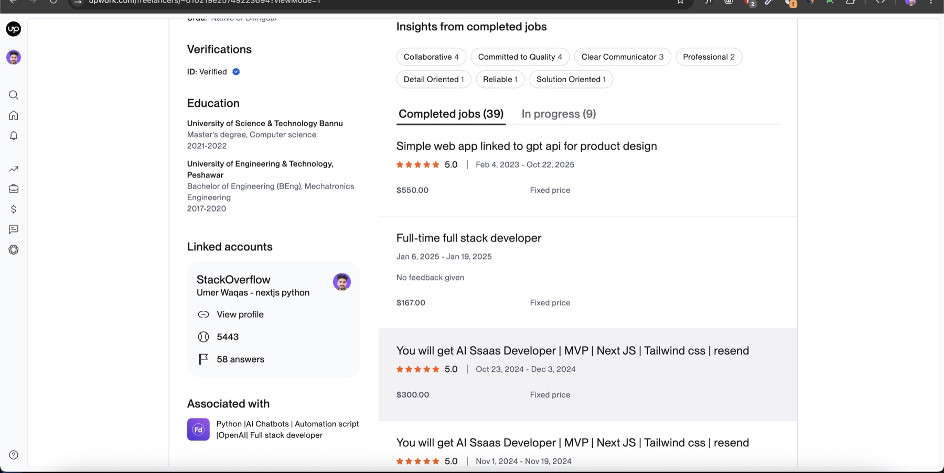
Task: Open the Python AI Chatbots agency link
Action: pos(287,430)
